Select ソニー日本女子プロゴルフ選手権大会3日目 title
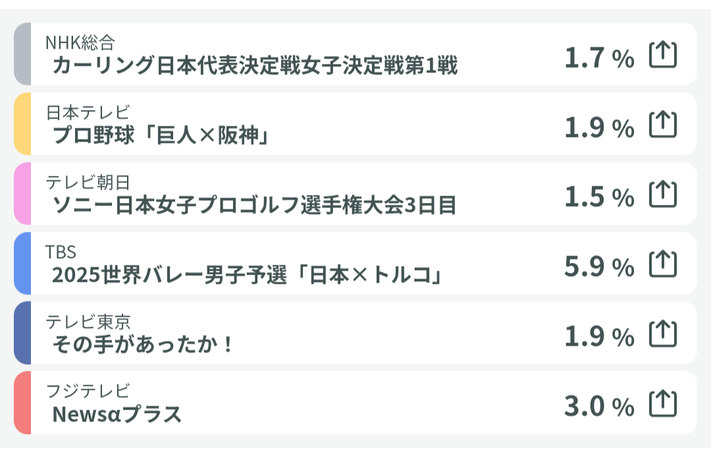 coord(254,205)
